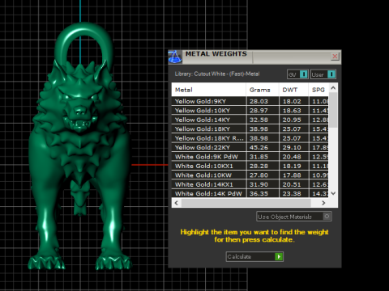Screen dimensions: 389x291
Task: Select the Yellow Gold:9KY row
Action: 250,101
